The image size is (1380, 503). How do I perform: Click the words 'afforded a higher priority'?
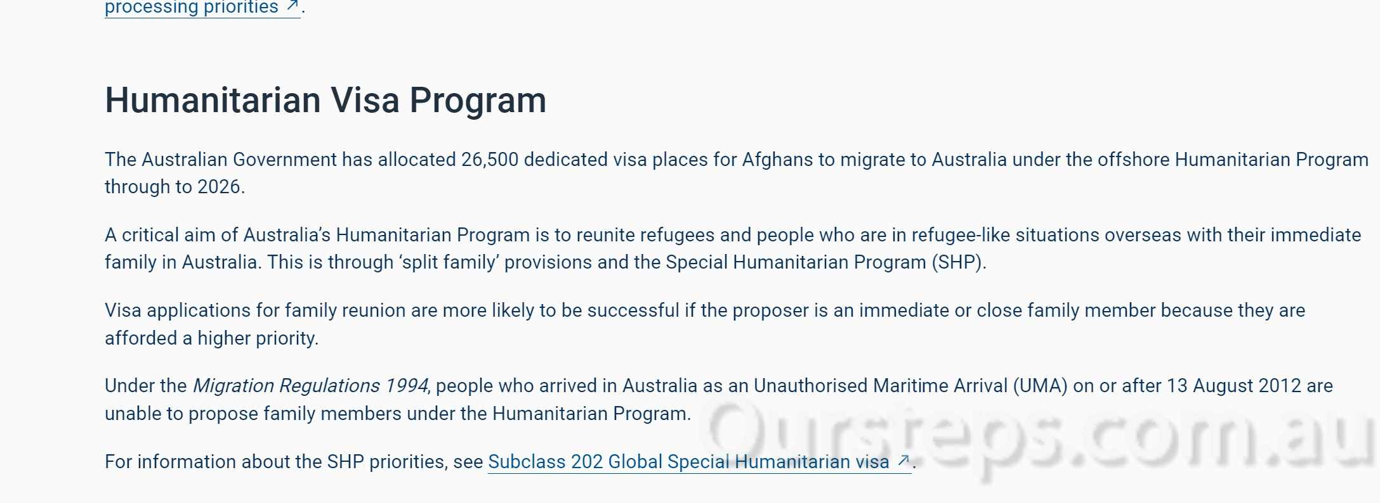tap(211, 338)
